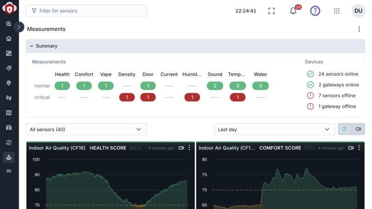Click the normal Door count badge
The width and height of the screenshot is (372, 209).
[x=148, y=86]
